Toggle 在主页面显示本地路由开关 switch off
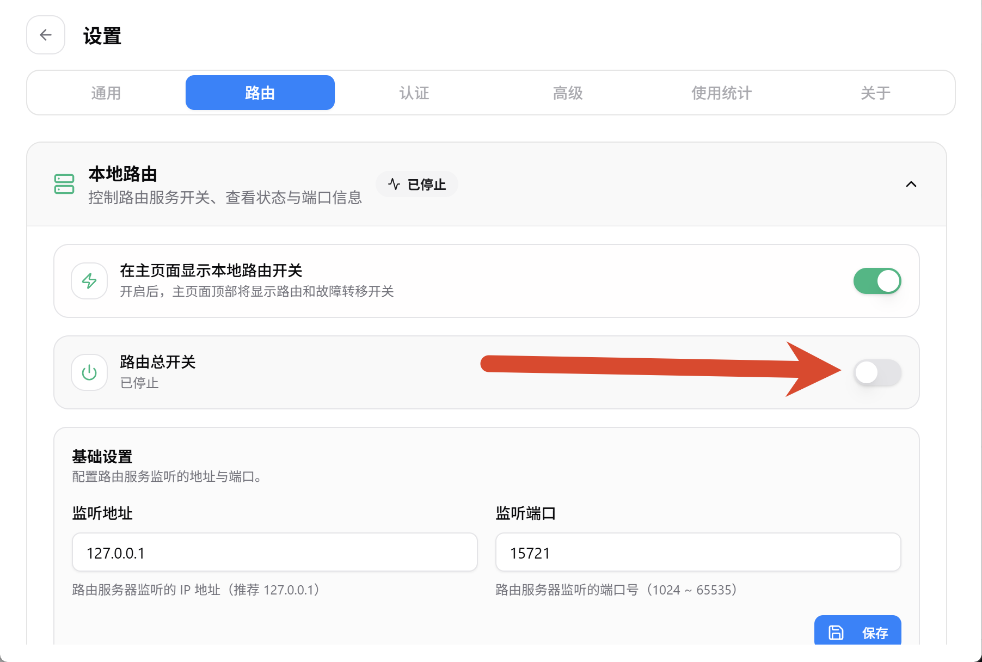Screen dimensions: 982x662 coord(877,281)
